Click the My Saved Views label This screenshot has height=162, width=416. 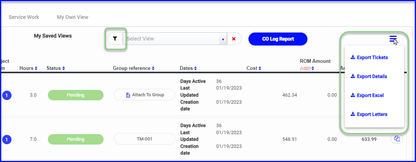[53, 36]
